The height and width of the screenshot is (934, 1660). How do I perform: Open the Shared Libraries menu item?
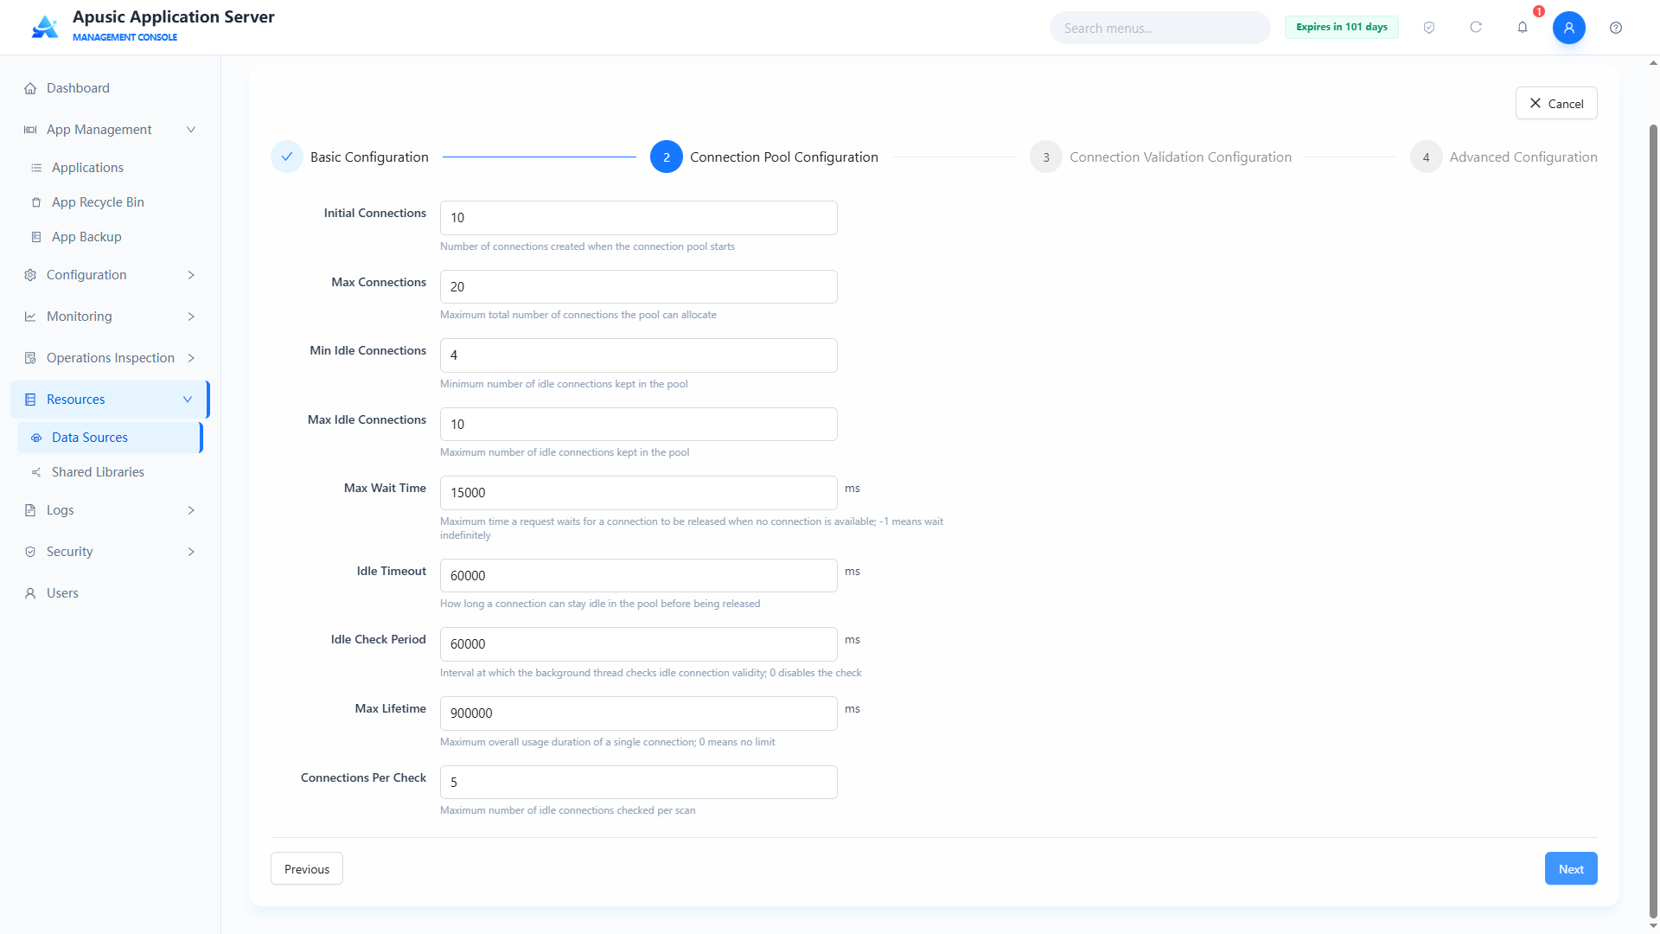click(111, 472)
